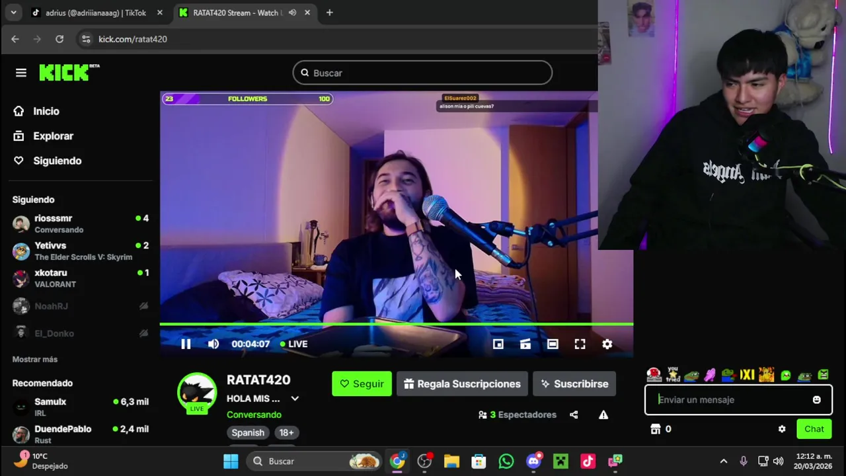
Task: Open the Kick hamburger sidebar menu
Action: [21, 73]
